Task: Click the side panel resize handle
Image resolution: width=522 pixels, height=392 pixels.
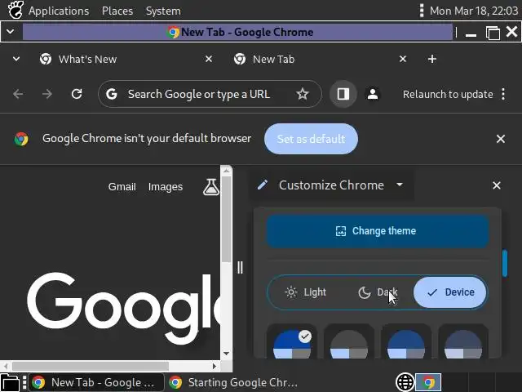Action: (x=240, y=267)
